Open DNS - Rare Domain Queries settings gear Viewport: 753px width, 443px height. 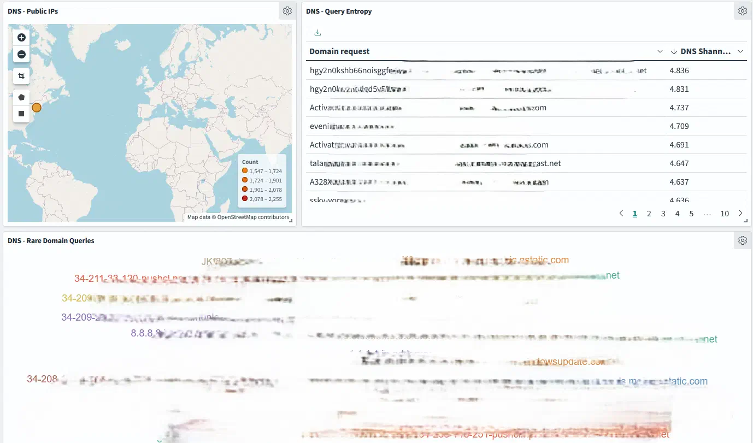742,240
